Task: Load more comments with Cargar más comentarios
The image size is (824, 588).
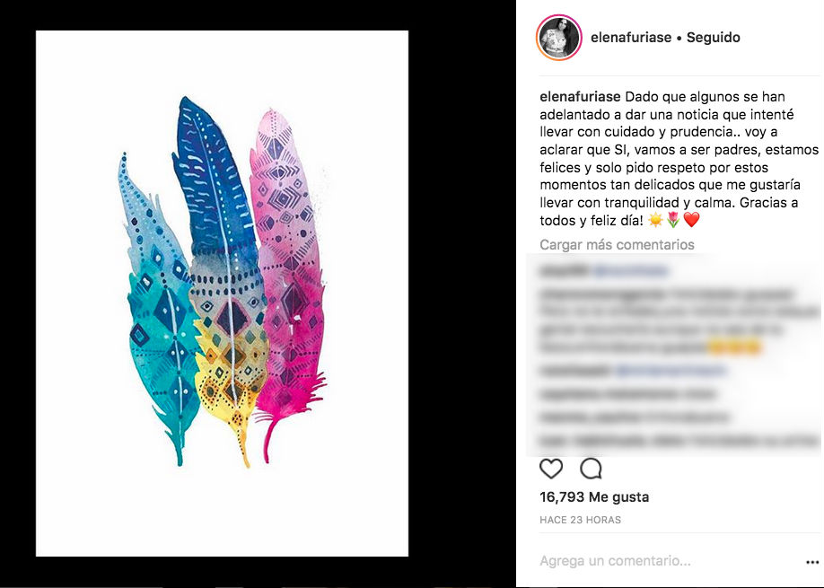Action: pyautogui.click(x=617, y=244)
